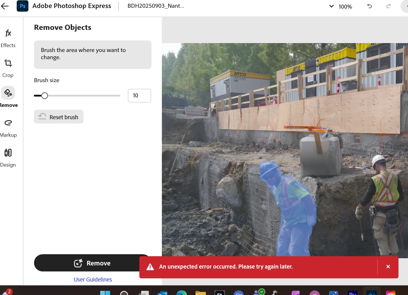Open the Effects tool in sidebar
This screenshot has width=408, height=295.
pyautogui.click(x=8, y=38)
